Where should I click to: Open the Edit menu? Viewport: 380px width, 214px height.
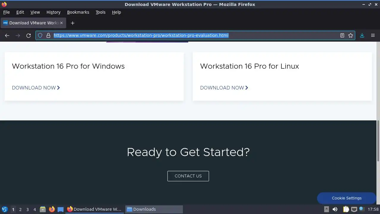pos(20,12)
